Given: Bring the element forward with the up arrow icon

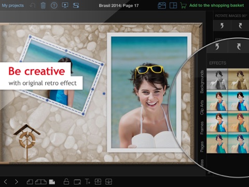Looking at the screenshot, I should click(98, 182).
